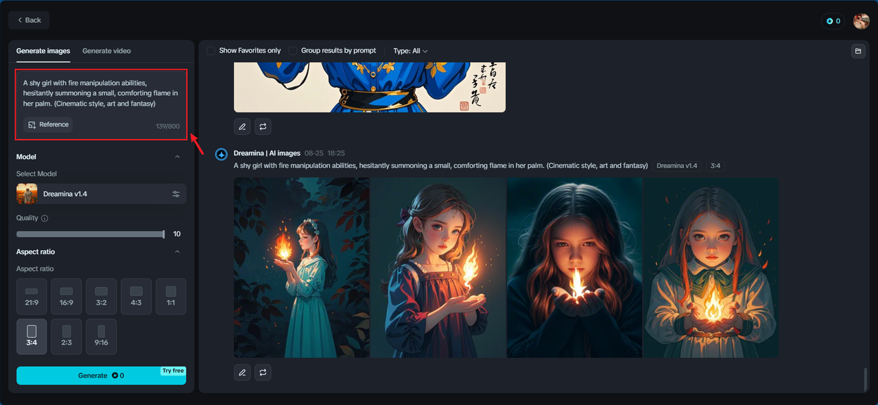This screenshot has height=405, width=878.
Task: Open the user profile avatar
Action: click(861, 21)
